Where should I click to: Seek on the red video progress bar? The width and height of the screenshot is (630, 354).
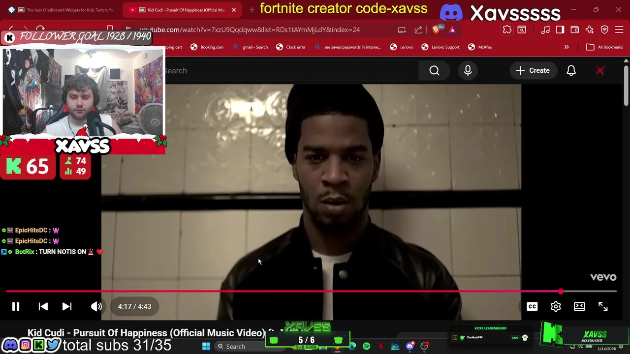click(x=311, y=292)
